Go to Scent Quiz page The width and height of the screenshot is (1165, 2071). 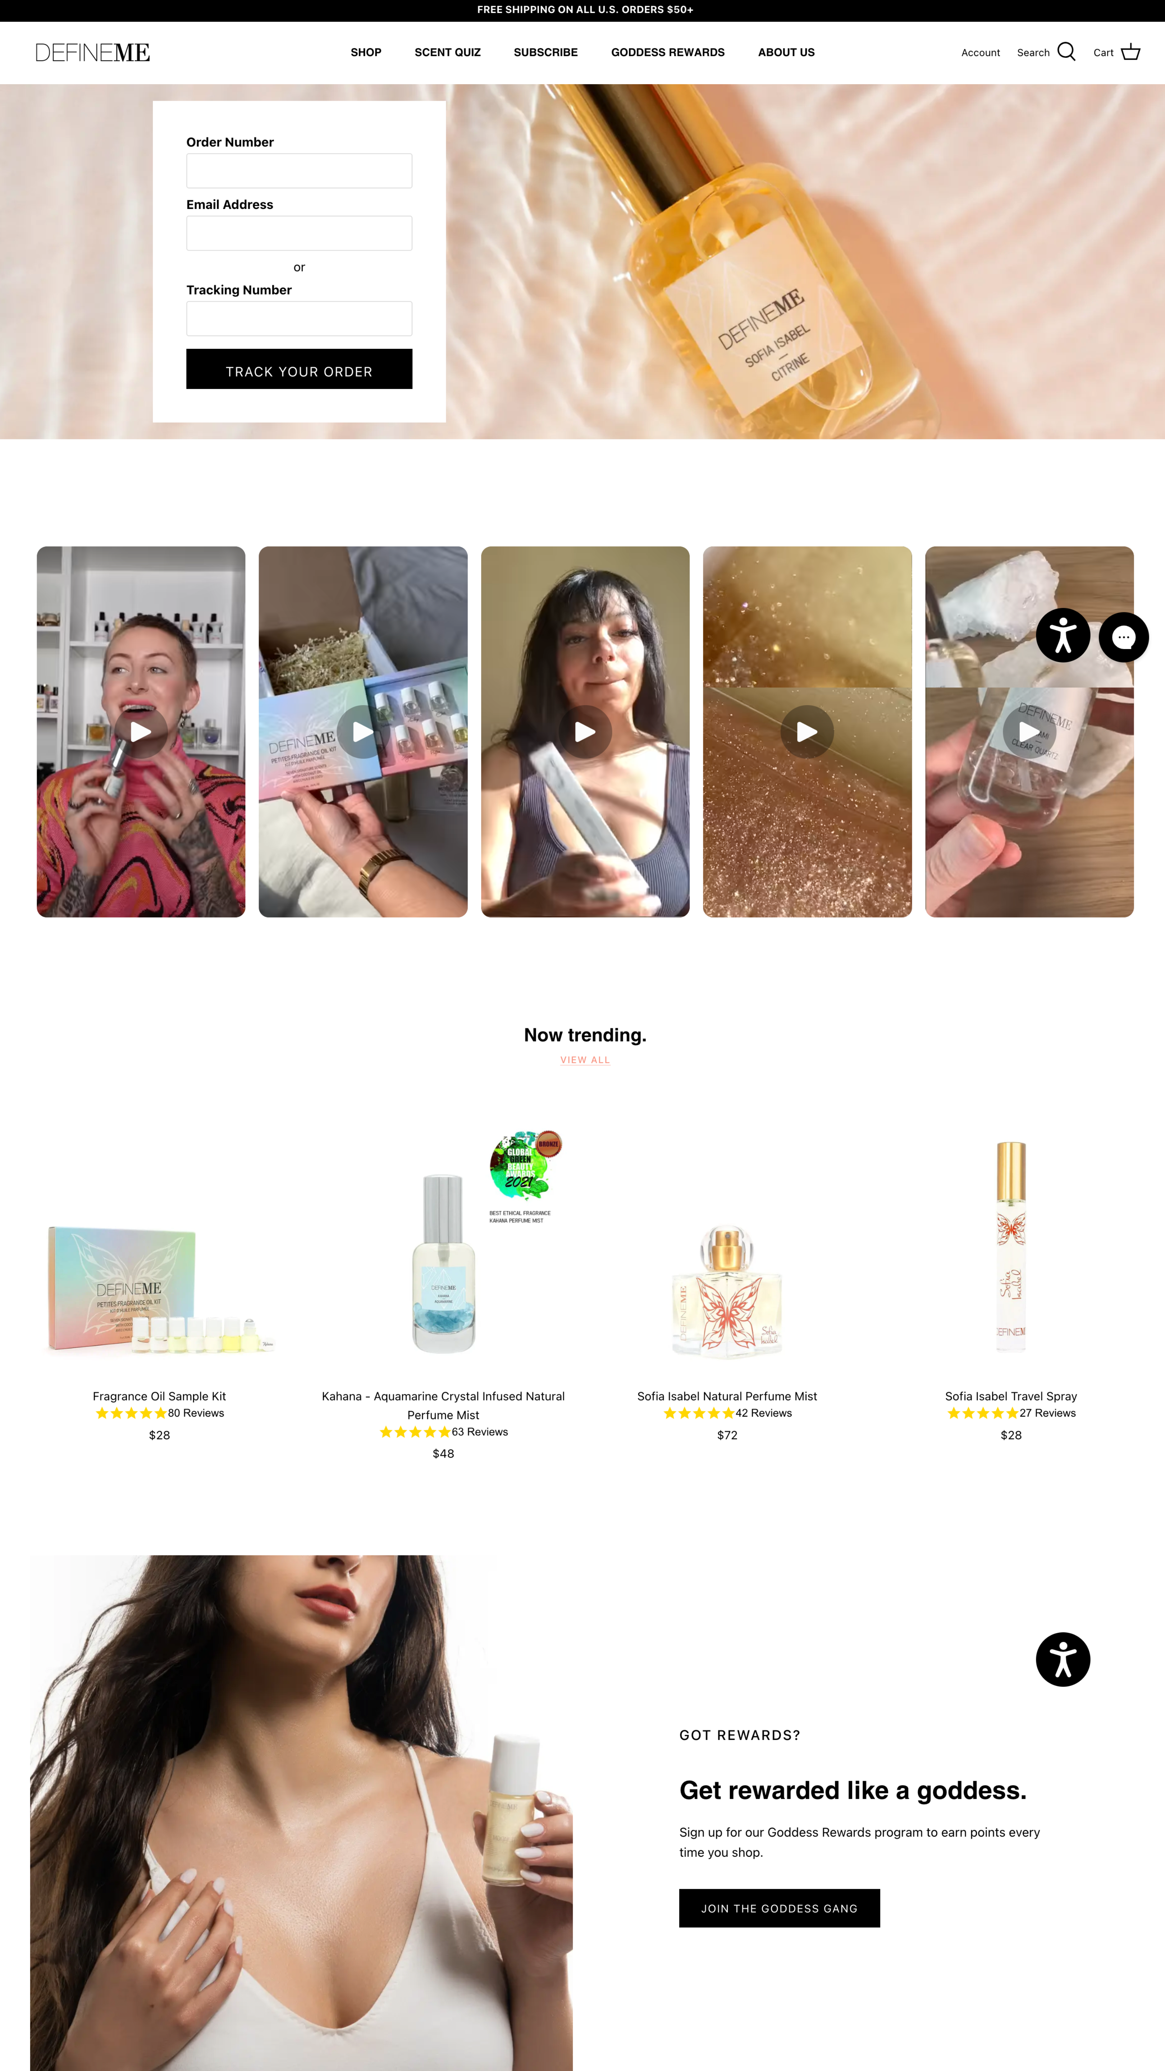(x=447, y=52)
